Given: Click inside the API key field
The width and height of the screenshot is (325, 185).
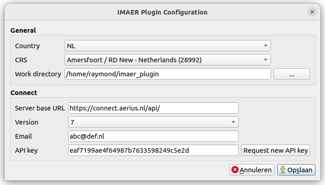Looking at the screenshot, I should click(153, 150).
